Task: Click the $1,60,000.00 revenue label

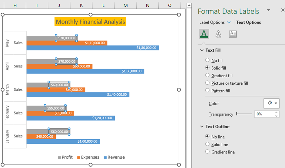Action: coord(131,71)
